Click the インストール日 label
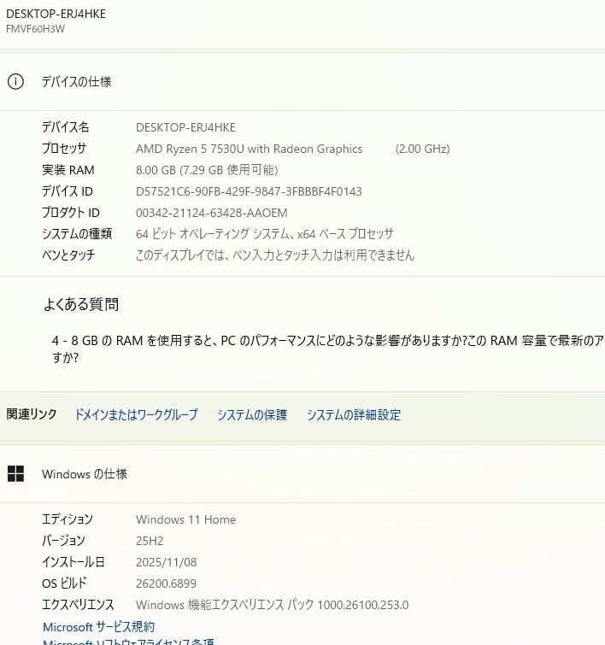Viewport: 605px width, 645px height. (73, 562)
